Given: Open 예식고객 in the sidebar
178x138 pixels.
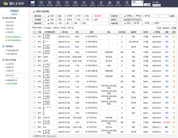Looking at the screenshot, I should pyautogui.click(x=10, y=22).
